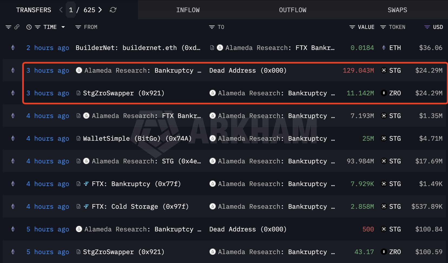
Task: Click the filter icon next to TOKEN
Action: (x=383, y=27)
